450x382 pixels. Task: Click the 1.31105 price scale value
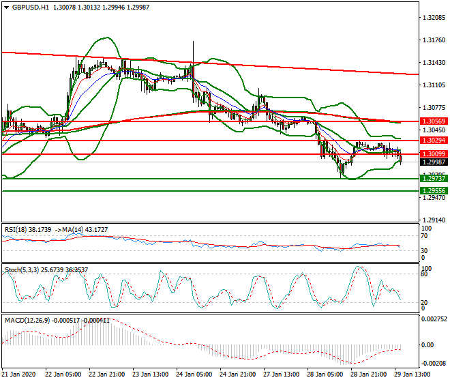tap(434, 85)
